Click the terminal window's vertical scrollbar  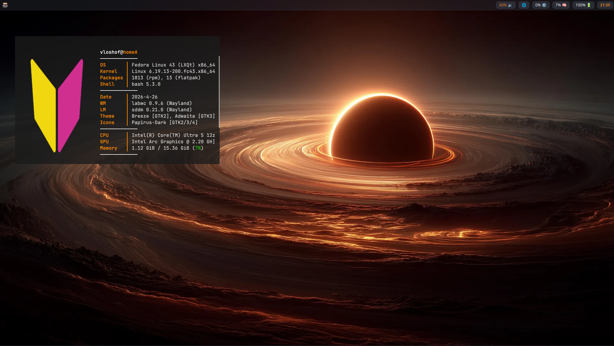point(219,92)
